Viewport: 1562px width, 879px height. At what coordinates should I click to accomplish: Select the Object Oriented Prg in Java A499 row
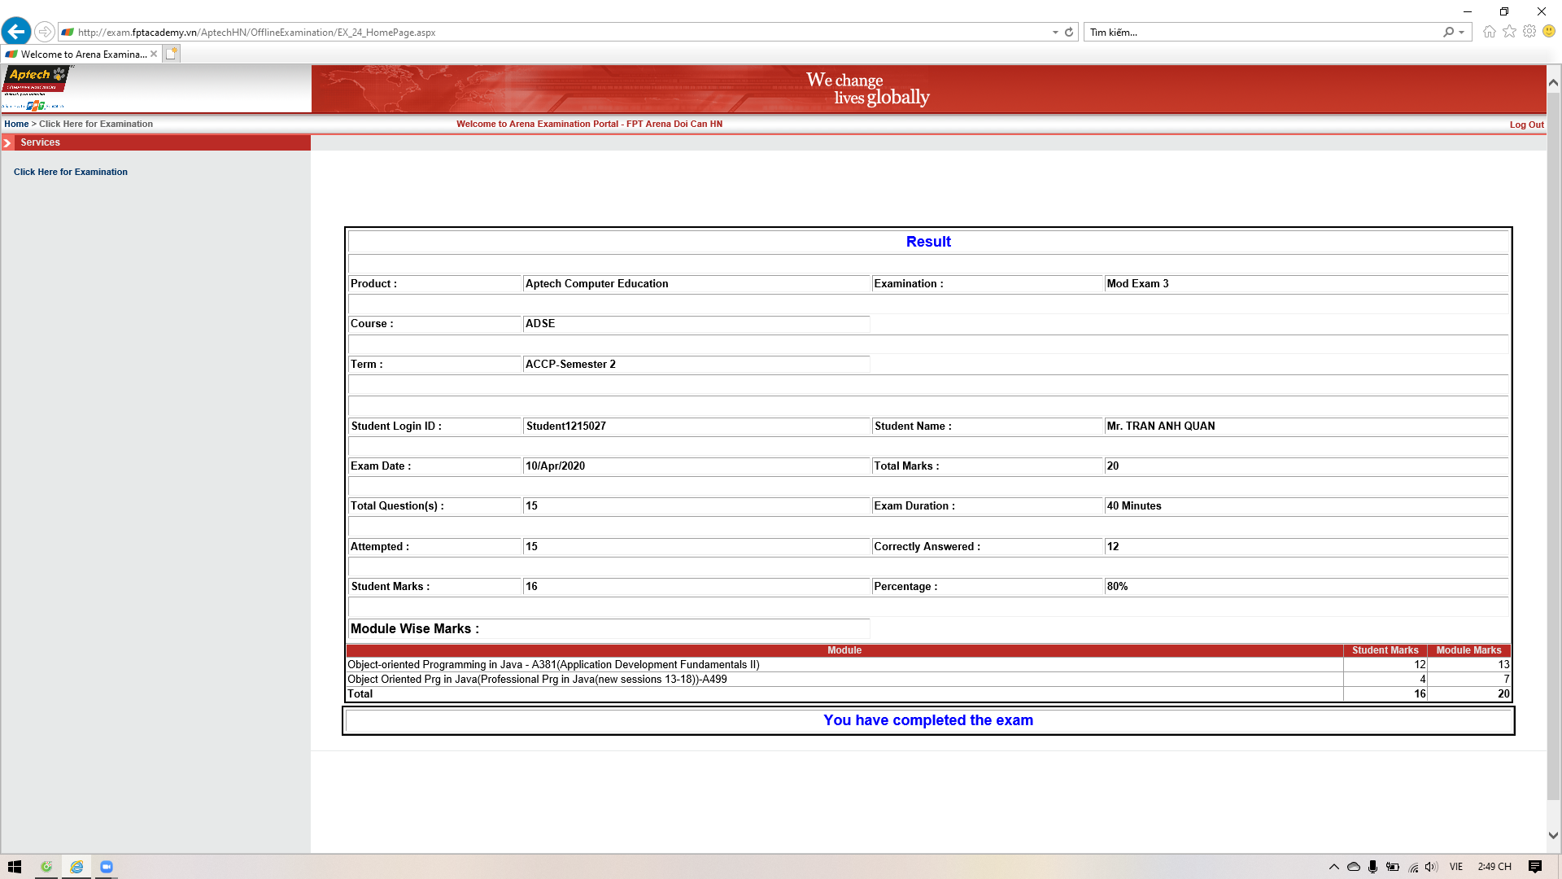point(928,680)
